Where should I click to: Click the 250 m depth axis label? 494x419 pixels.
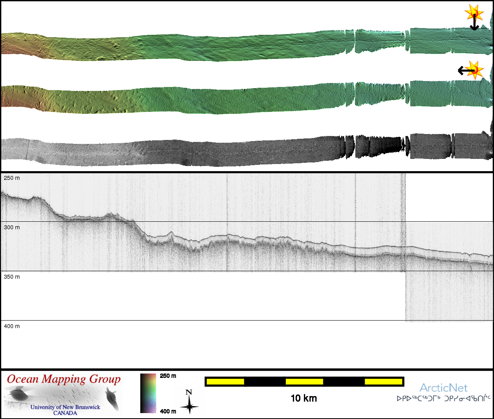pyautogui.click(x=12, y=178)
